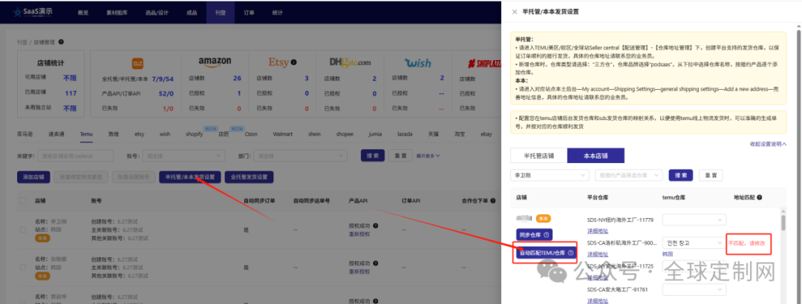Click the 半托管/本本发货设置 button
802x304 pixels.
point(190,177)
